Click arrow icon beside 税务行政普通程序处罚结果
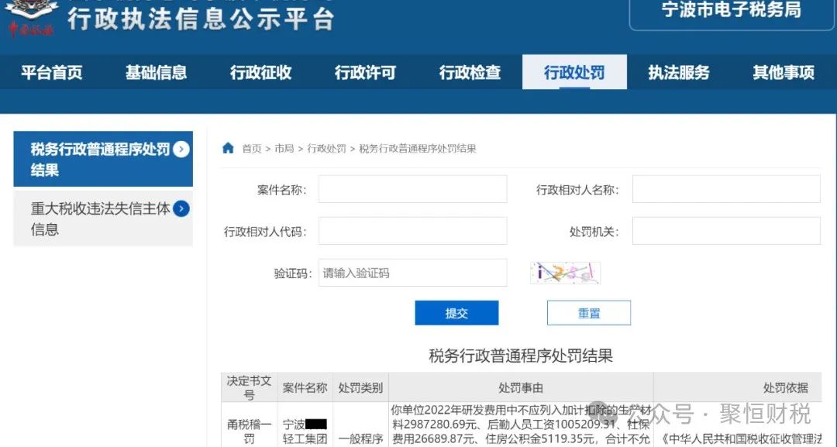 pyautogui.click(x=181, y=150)
